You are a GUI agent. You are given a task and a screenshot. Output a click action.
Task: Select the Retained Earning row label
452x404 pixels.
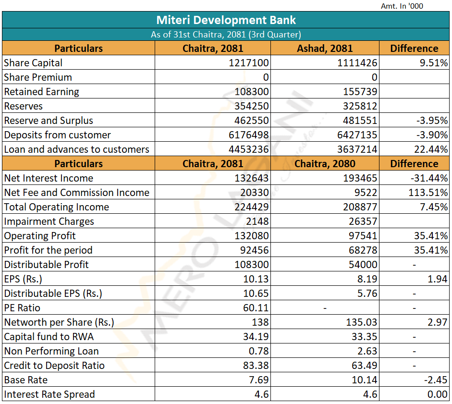click(x=41, y=92)
